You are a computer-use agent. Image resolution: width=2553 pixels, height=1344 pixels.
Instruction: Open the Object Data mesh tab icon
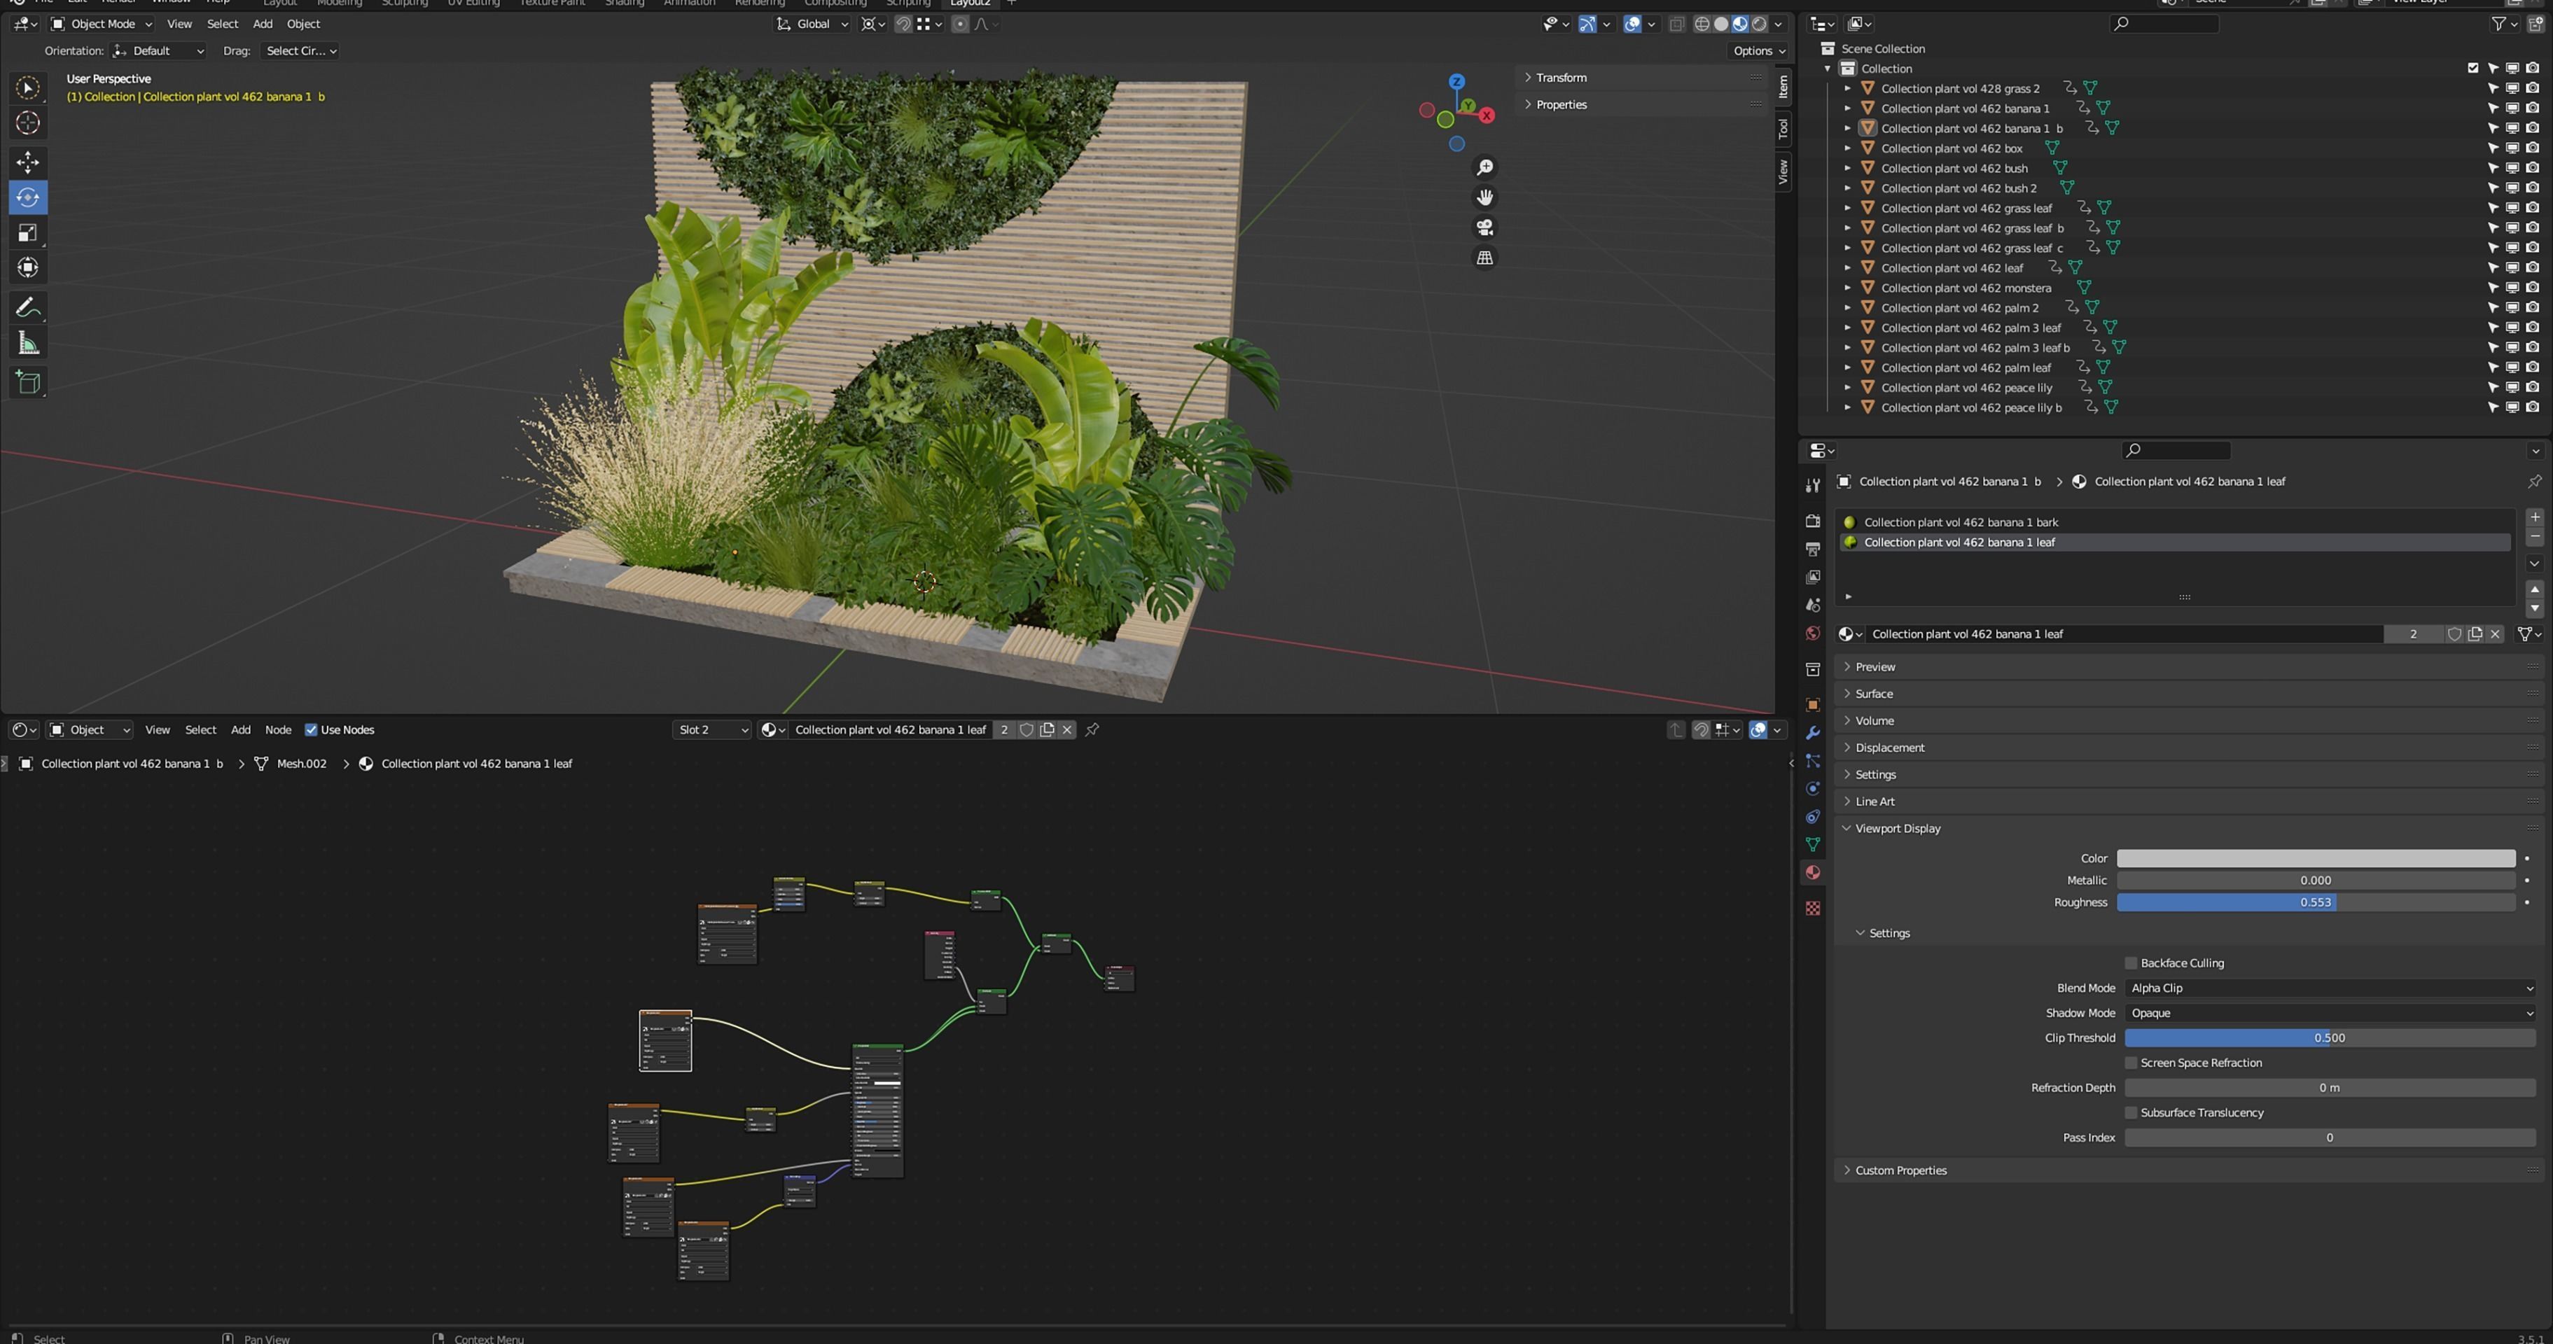click(x=1813, y=845)
